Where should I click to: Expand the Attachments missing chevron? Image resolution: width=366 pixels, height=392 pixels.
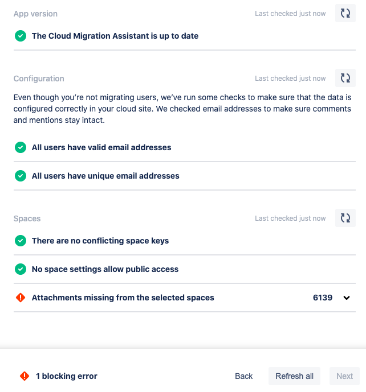point(347,298)
